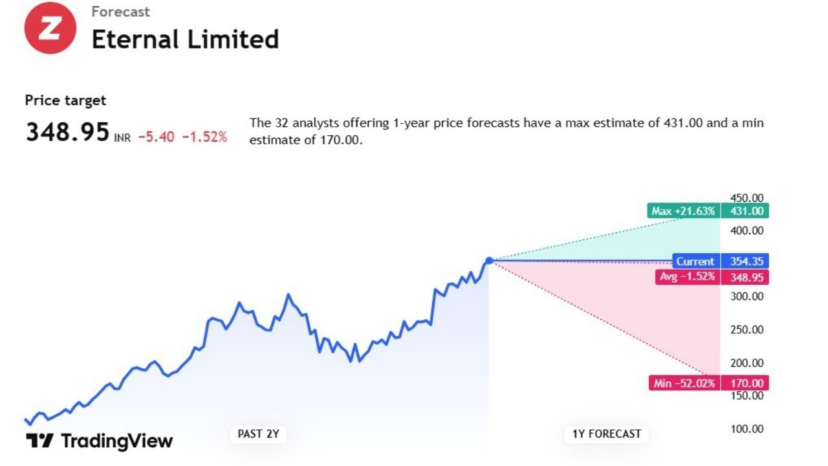Click the Min −52.02% red label
This screenshot has width=828, height=466.
[684, 383]
